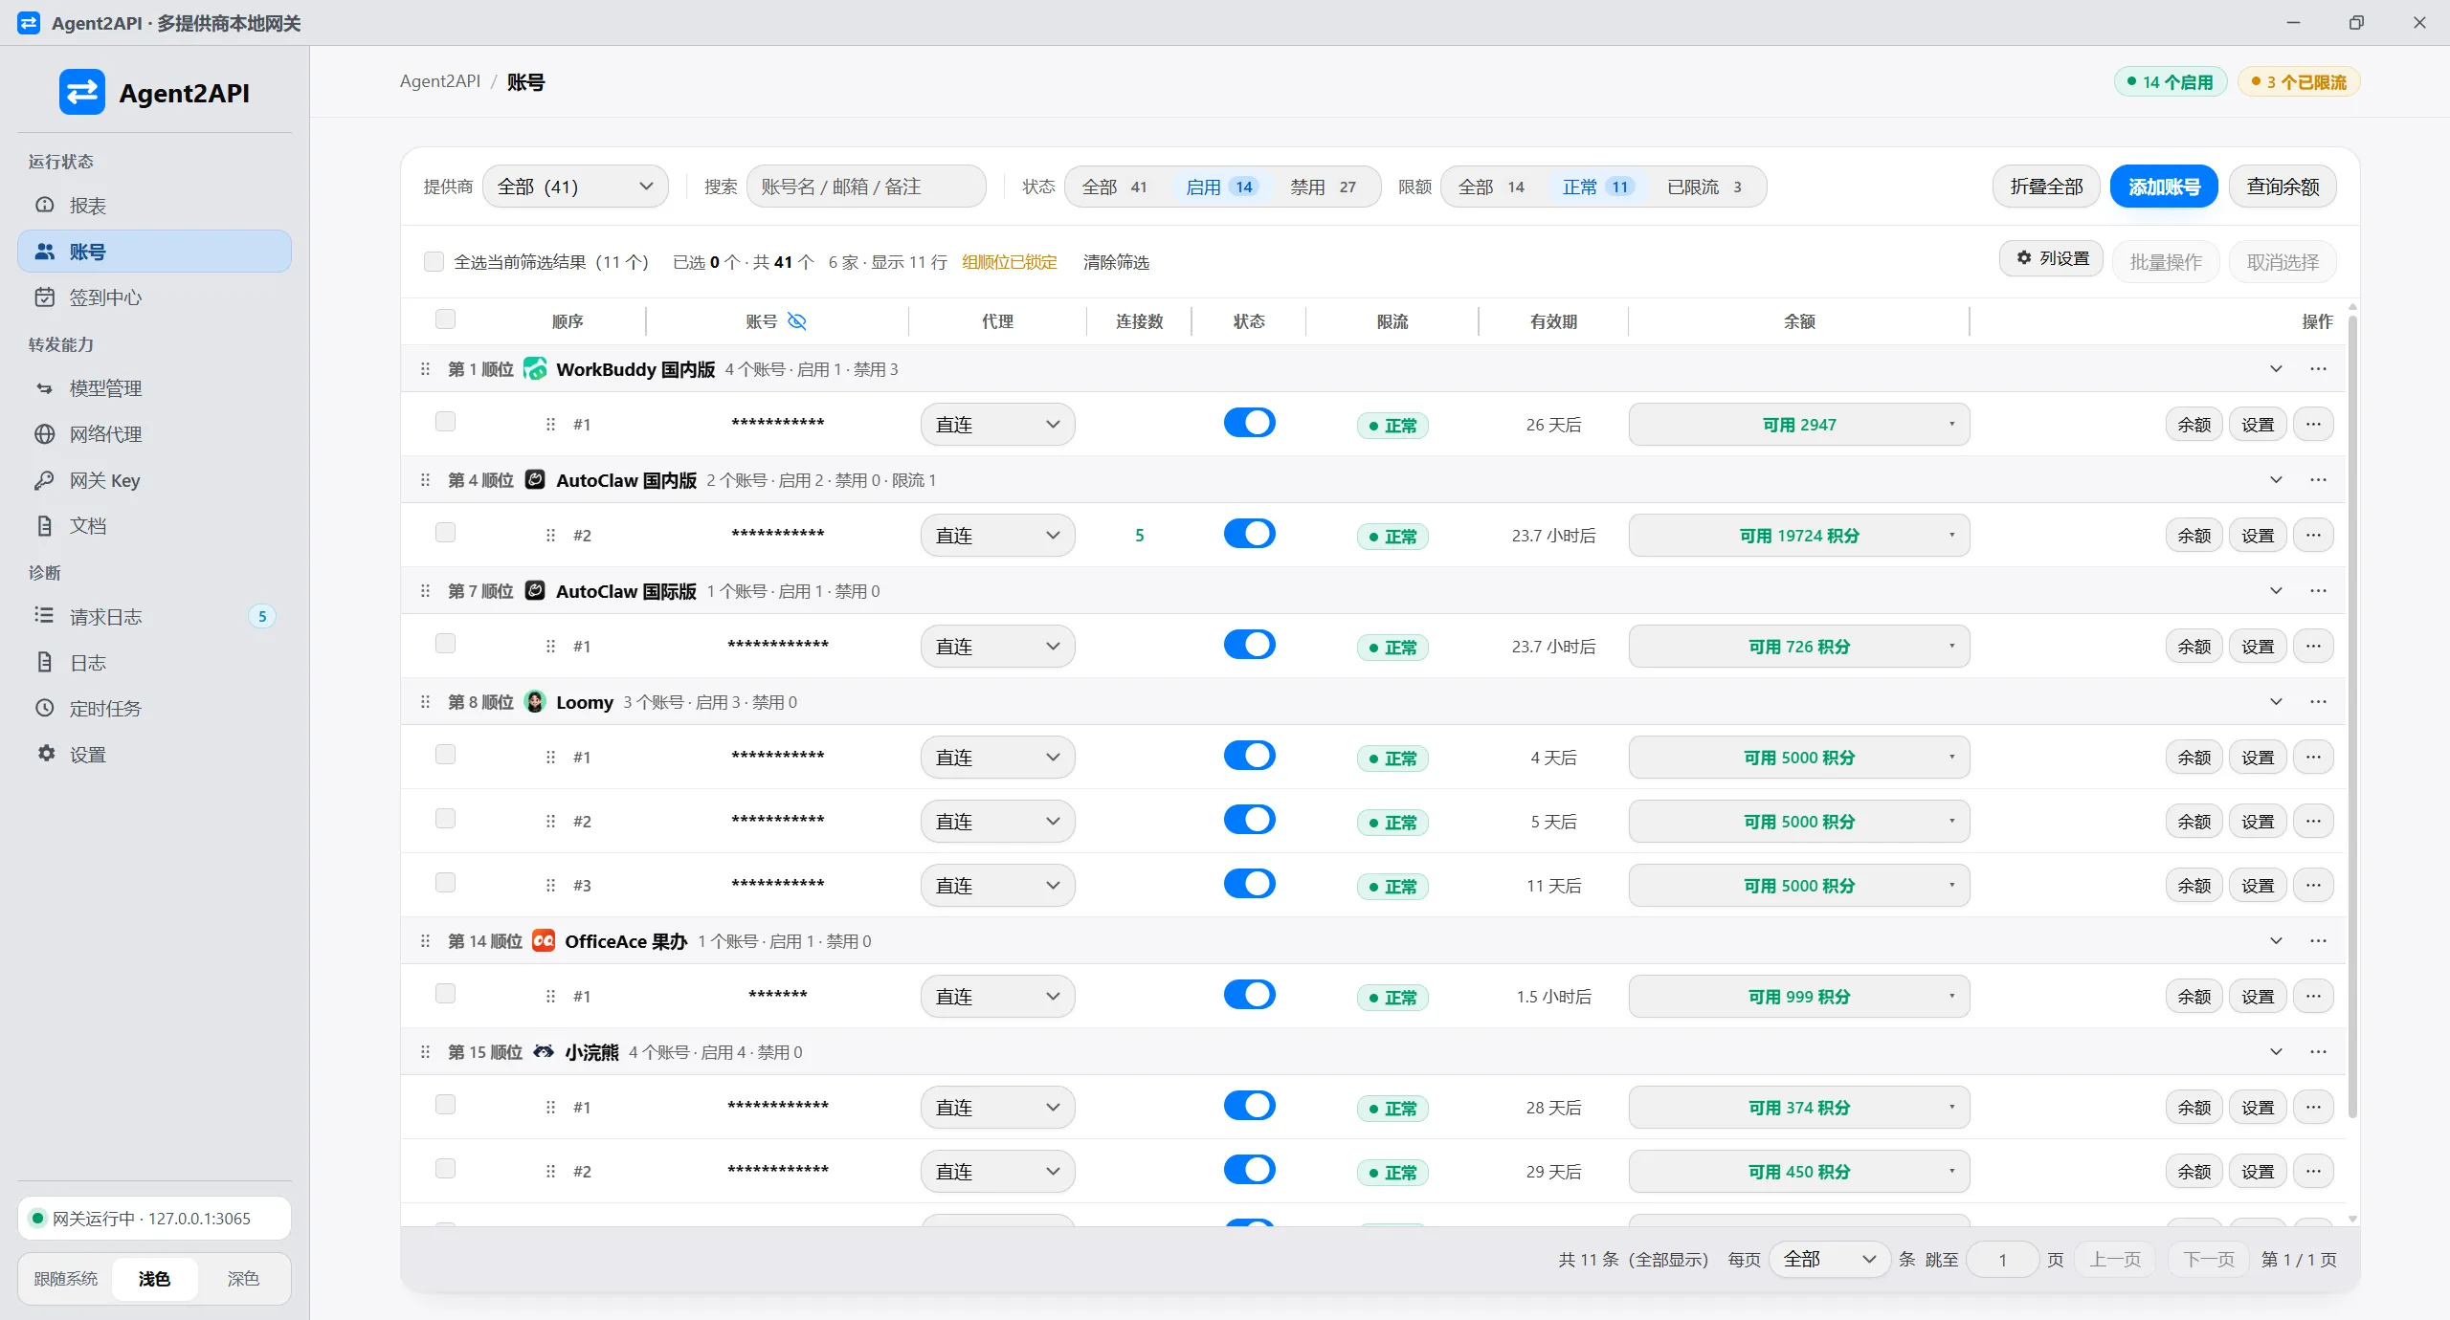2450x1320 pixels.
Task: Click the 跳至 page number input
Action: click(2002, 1260)
